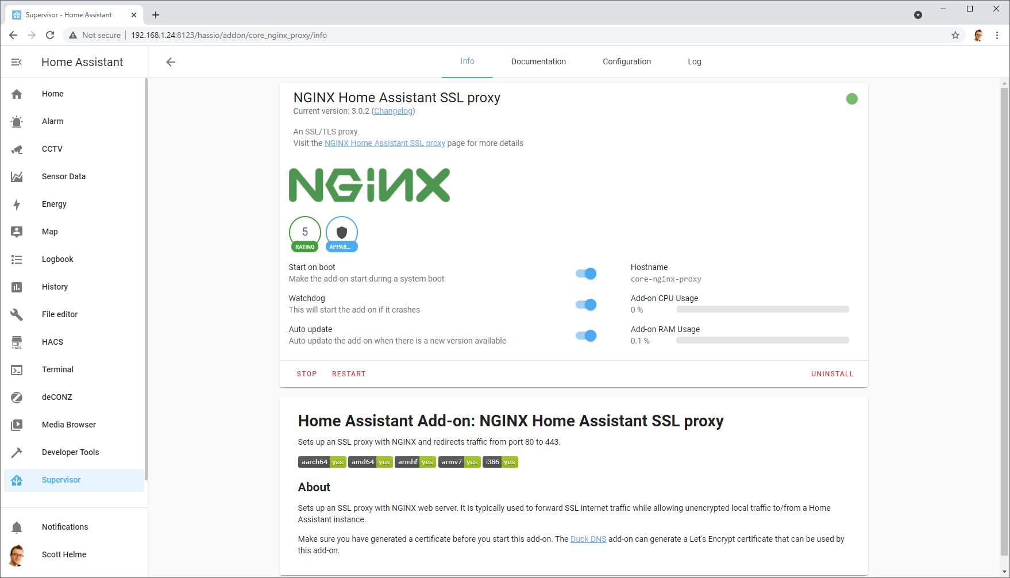Screen dimensions: 1010x578
Task: Switch to the Log tab
Action: click(x=695, y=61)
